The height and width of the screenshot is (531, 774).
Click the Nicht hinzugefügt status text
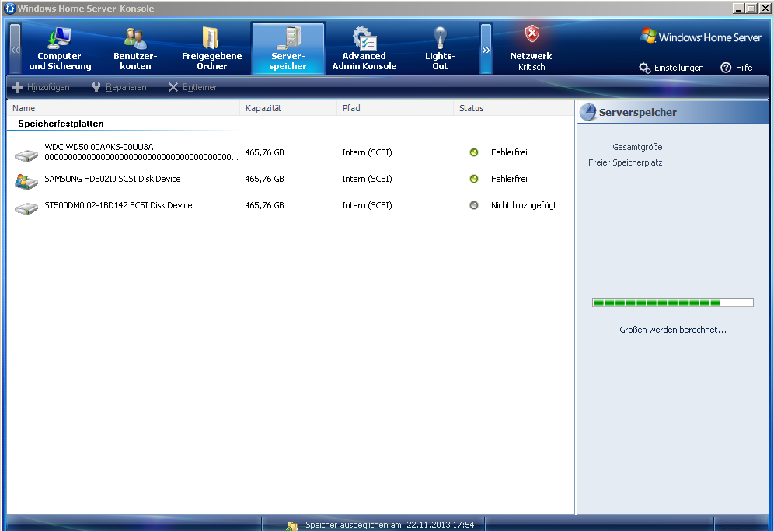(x=524, y=205)
